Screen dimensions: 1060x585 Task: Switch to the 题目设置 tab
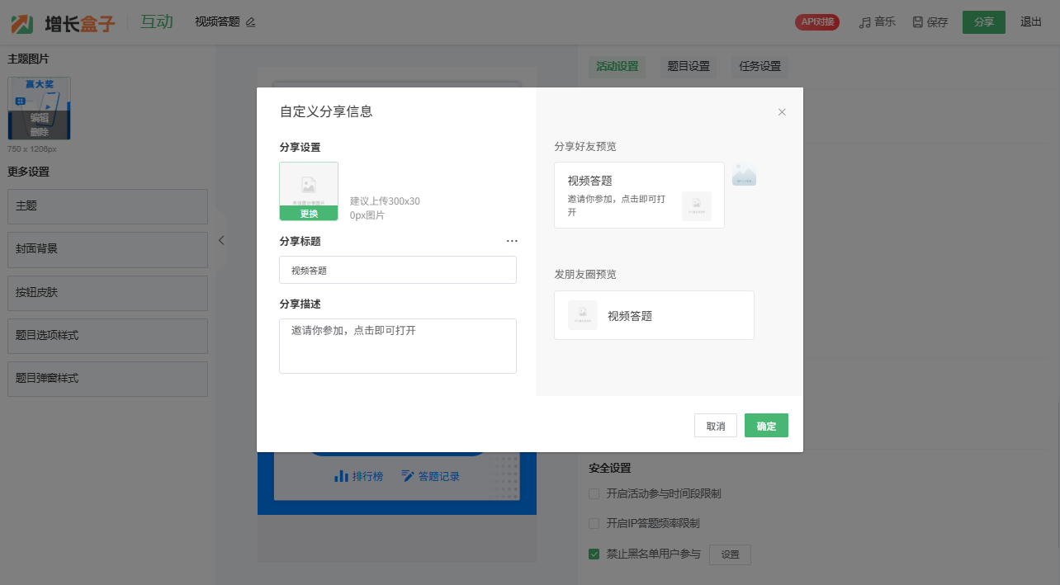(x=689, y=67)
